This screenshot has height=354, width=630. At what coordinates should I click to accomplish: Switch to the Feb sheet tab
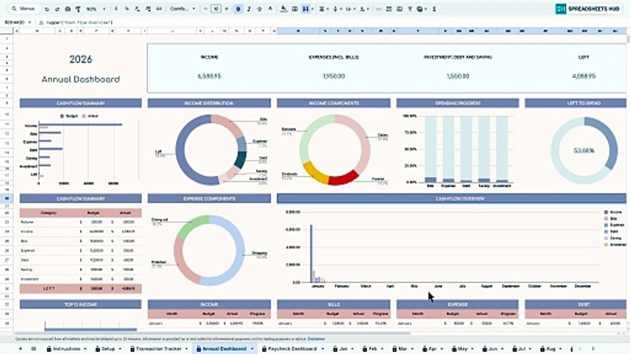click(373, 349)
